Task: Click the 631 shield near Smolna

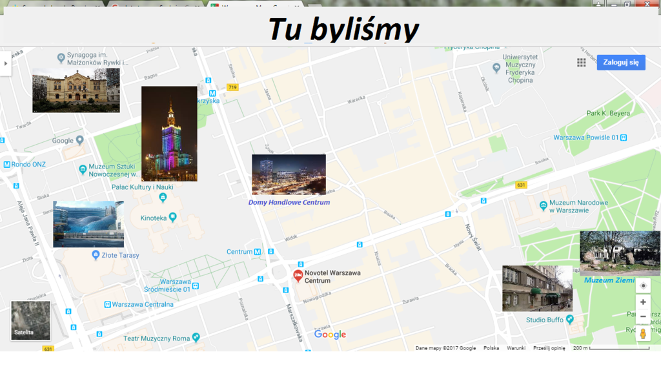Action: 521,185
